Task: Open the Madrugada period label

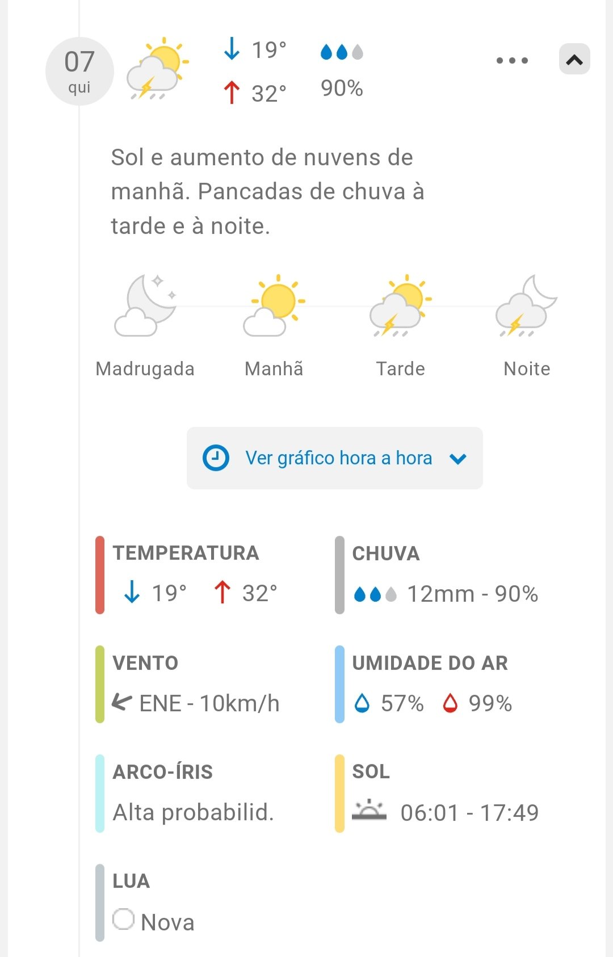Action: click(x=145, y=369)
